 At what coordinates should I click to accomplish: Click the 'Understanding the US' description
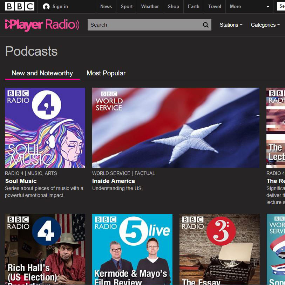pos(117,188)
